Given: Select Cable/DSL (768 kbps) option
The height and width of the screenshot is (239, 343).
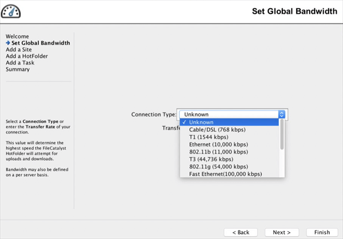Looking at the screenshot, I should [216, 129].
